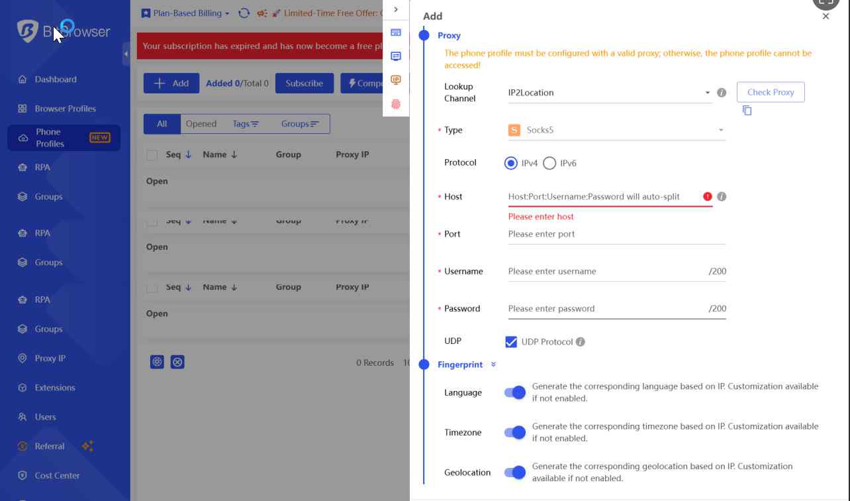Click the info icon beside Lookup Channel

coord(722,93)
